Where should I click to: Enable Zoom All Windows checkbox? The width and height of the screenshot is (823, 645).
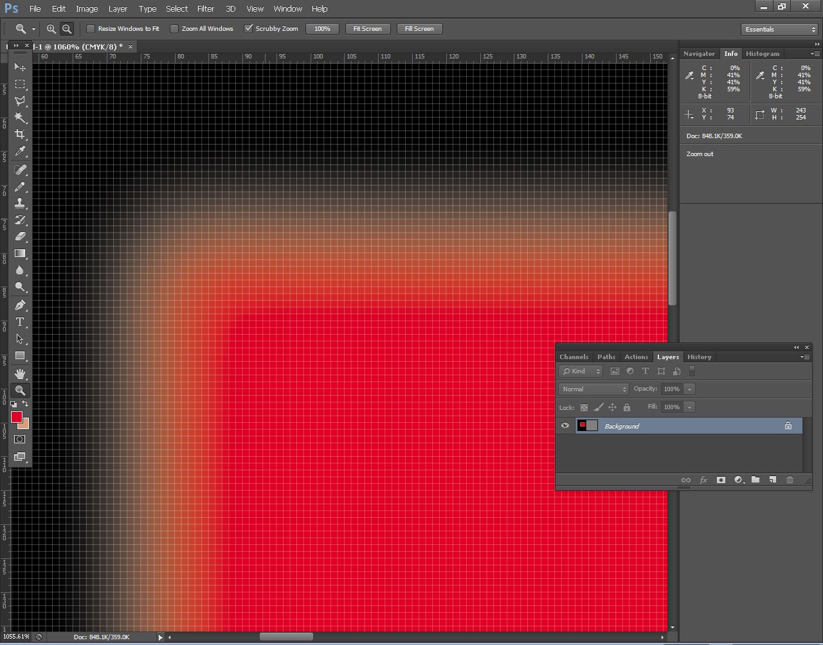point(174,29)
